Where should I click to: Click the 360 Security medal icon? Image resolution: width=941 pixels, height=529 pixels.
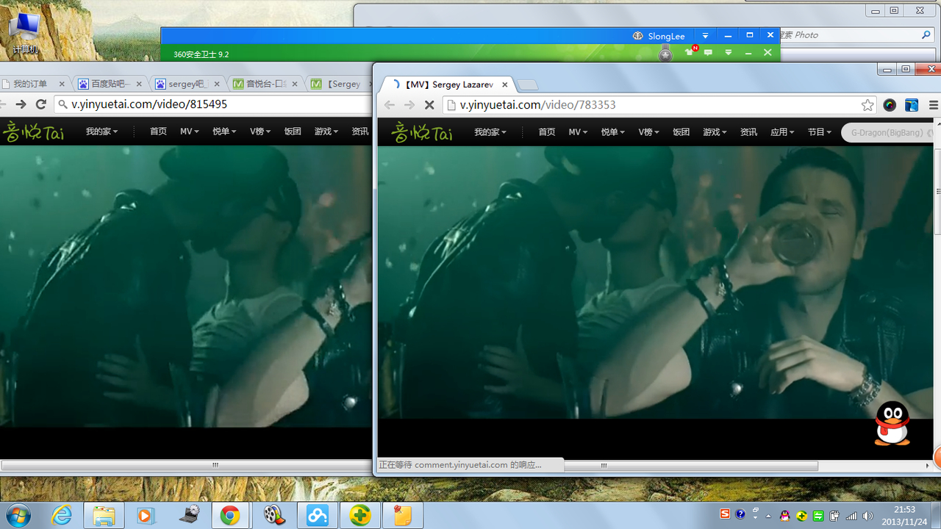[x=665, y=52]
